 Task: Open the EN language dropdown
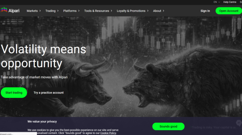[217, 2]
